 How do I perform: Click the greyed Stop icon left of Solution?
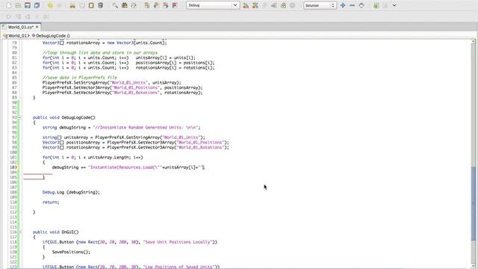(x=293, y=5)
